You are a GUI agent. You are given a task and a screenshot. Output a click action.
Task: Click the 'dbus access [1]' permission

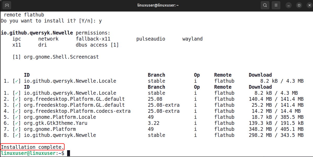(x=97, y=45)
